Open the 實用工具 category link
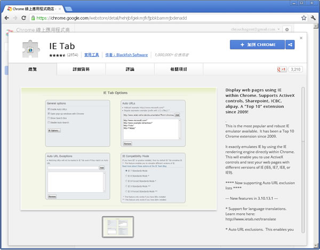The width and height of the screenshot is (320, 250). pos(92,55)
